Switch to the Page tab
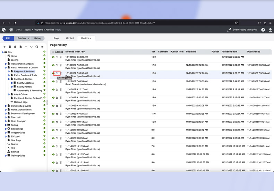Image resolution: width=274 pixels, height=191 pixels. pyautogui.click(x=56, y=38)
